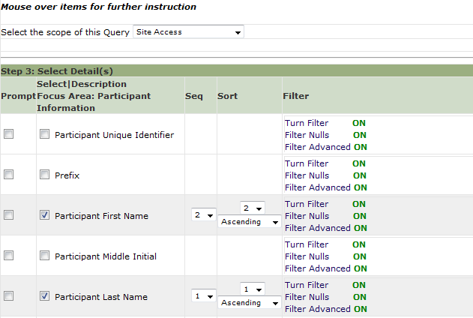This screenshot has width=473, height=318.
Task: Change Ascending sort direction for Participant Last Name
Action: point(250,302)
